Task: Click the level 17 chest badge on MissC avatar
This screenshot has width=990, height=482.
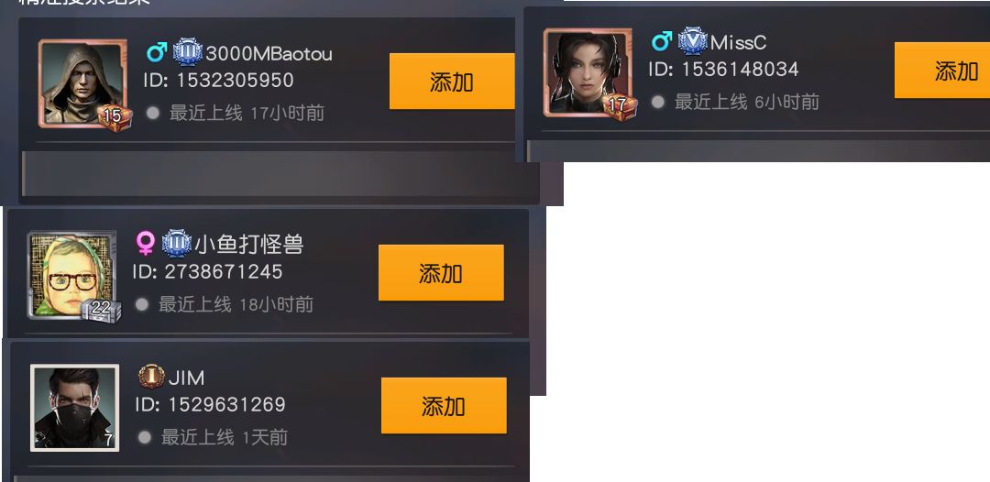Action: (620, 105)
